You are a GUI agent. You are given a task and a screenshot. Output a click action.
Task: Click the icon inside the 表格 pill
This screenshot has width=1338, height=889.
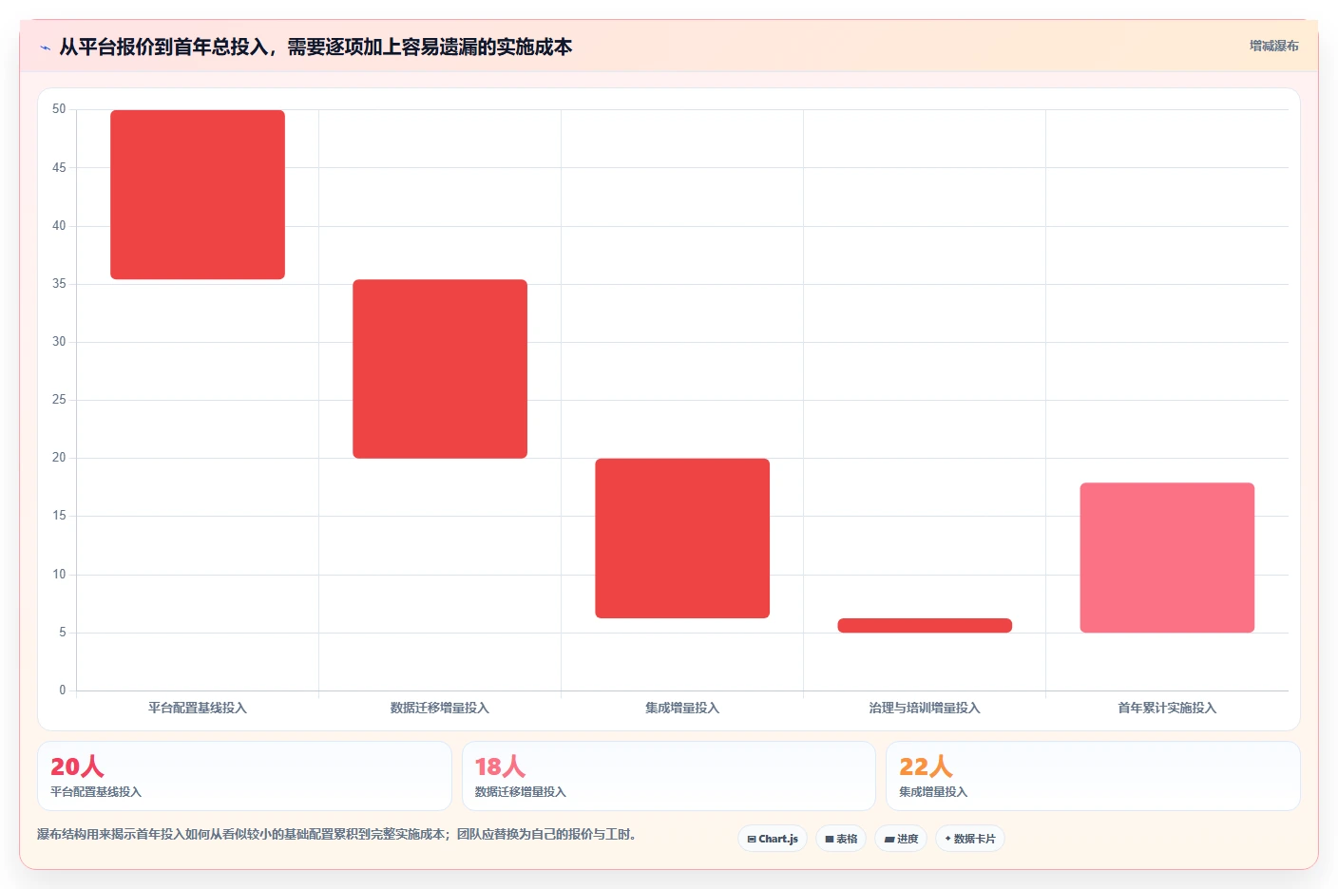coord(830,840)
